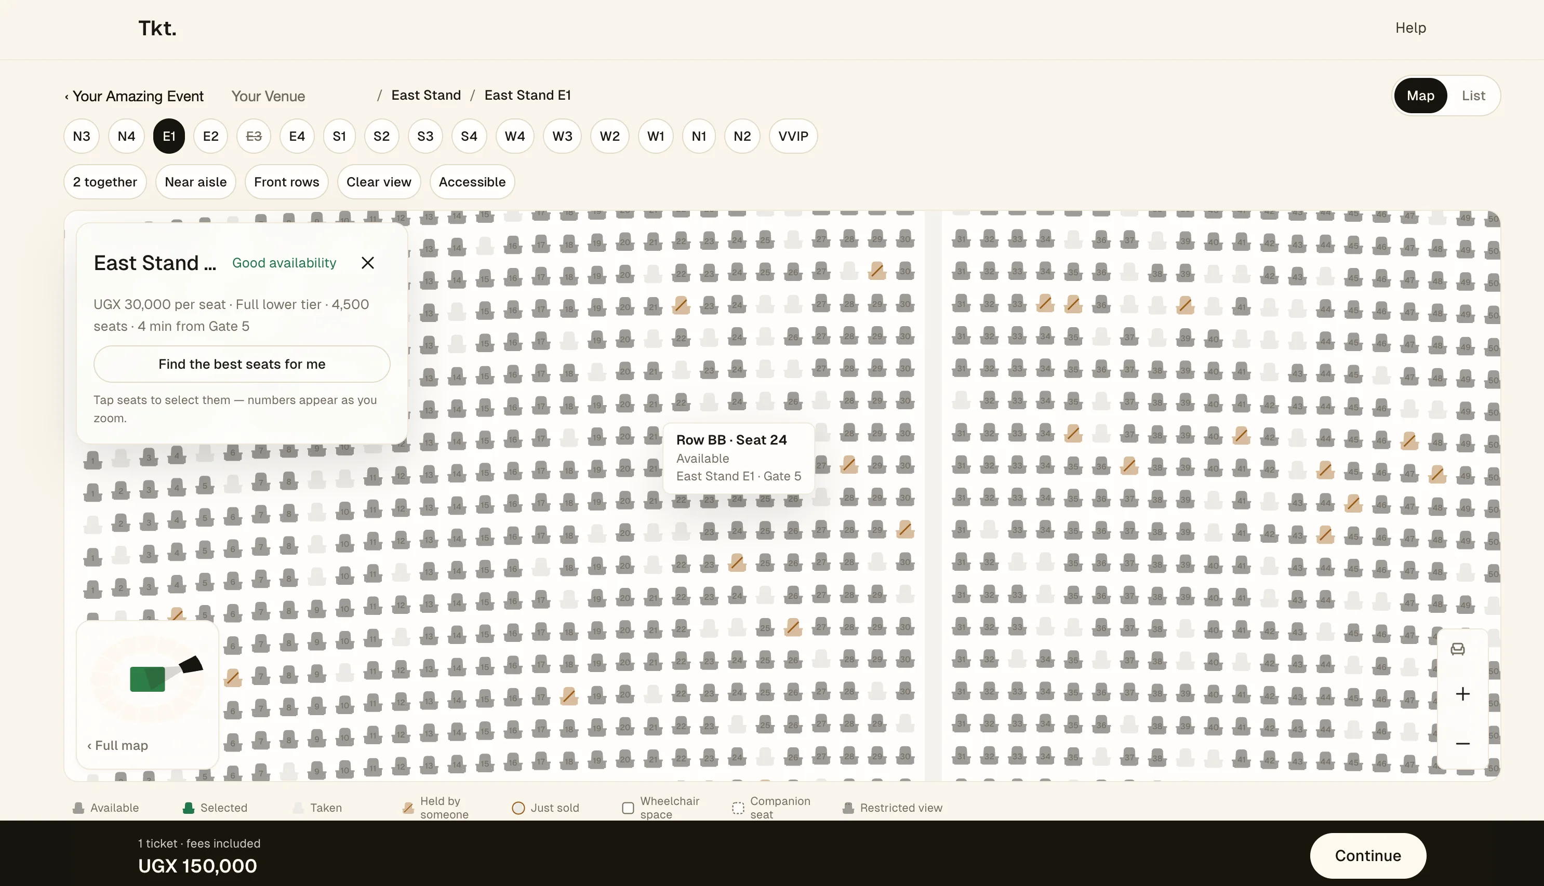Zoom in on the seat map

pyautogui.click(x=1463, y=694)
